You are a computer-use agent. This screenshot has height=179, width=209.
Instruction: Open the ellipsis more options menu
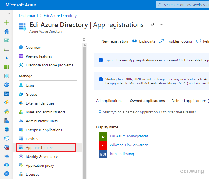[161, 25]
